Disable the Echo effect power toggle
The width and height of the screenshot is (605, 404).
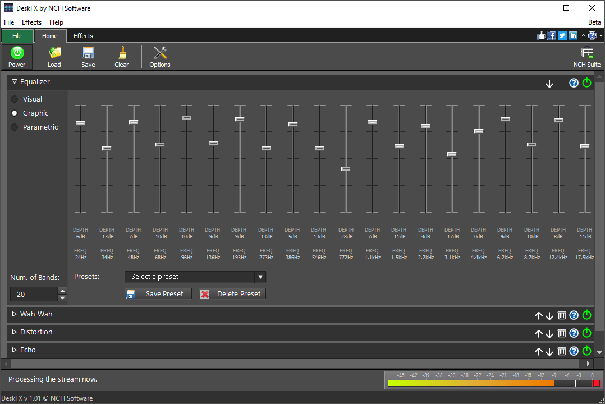tap(586, 351)
